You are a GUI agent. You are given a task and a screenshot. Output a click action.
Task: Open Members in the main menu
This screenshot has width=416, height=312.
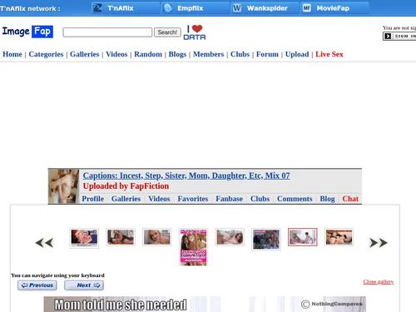(209, 54)
